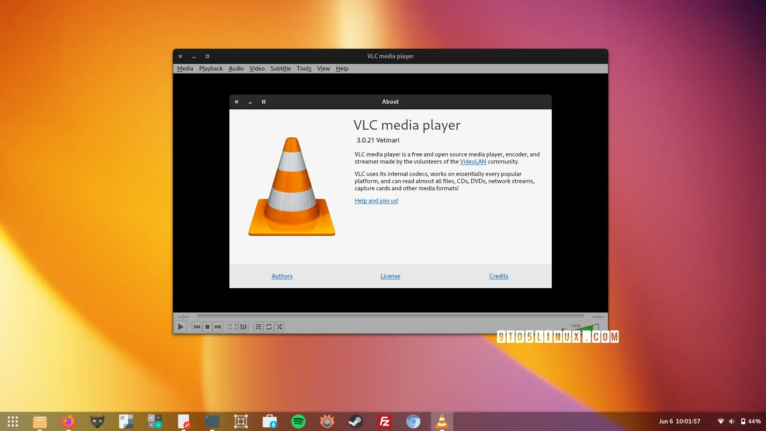Launch Spotify from the dock
Image resolution: width=766 pixels, height=431 pixels.
click(x=298, y=421)
